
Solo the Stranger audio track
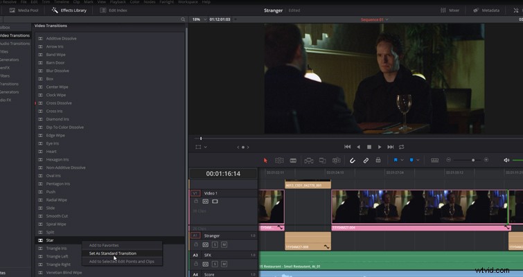pyautogui.click(x=215, y=244)
